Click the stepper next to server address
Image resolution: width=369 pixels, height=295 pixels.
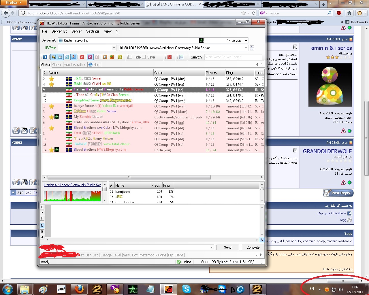click(x=252, y=48)
